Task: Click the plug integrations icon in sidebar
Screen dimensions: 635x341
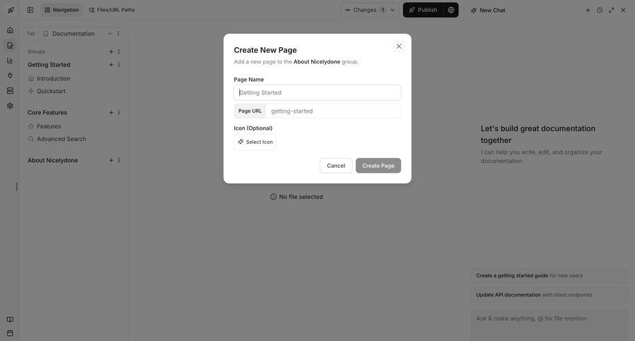Action: click(x=10, y=75)
